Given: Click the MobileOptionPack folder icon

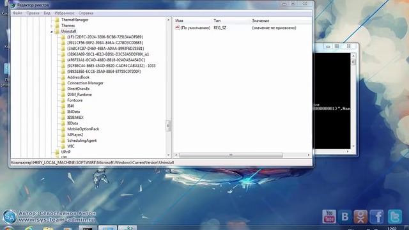Looking at the screenshot, I should coord(63,129).
